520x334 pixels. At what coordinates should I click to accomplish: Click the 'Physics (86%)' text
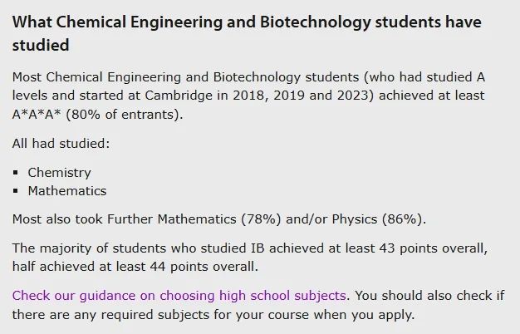tap(377, 219)
